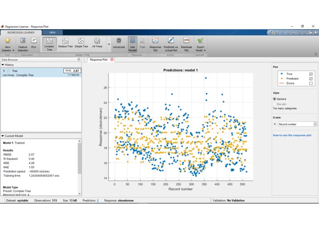
Task: Select model 1 Tree in History list
Action: point(41,73)
